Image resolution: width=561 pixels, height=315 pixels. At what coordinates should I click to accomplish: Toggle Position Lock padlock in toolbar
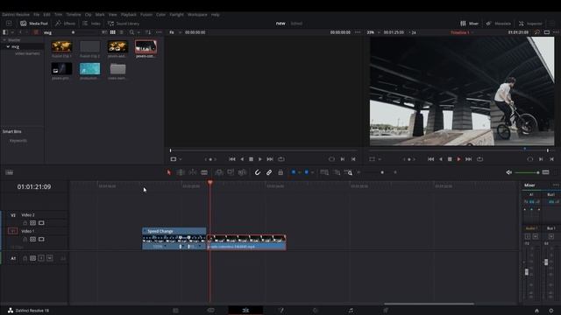[x=280, y=172]
